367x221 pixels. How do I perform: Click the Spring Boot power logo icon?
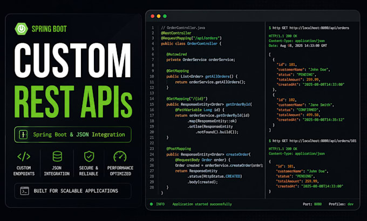[21, 29]
